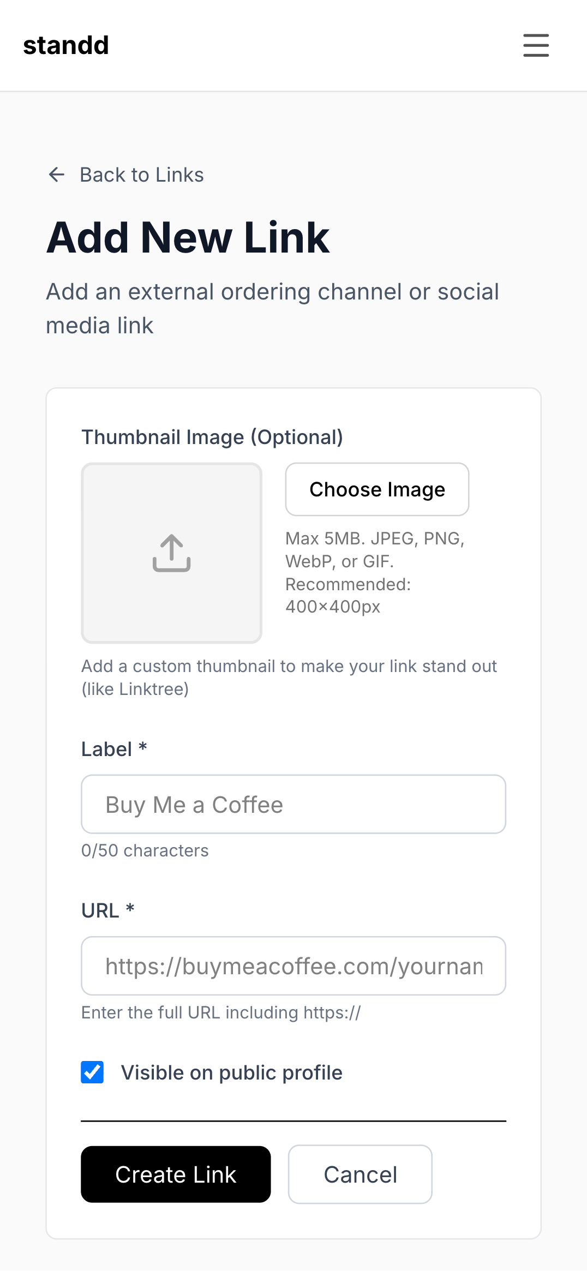Click the 0/50 characters counter
This screenshot has height=1271, width=587.
[x=145, y=850]
